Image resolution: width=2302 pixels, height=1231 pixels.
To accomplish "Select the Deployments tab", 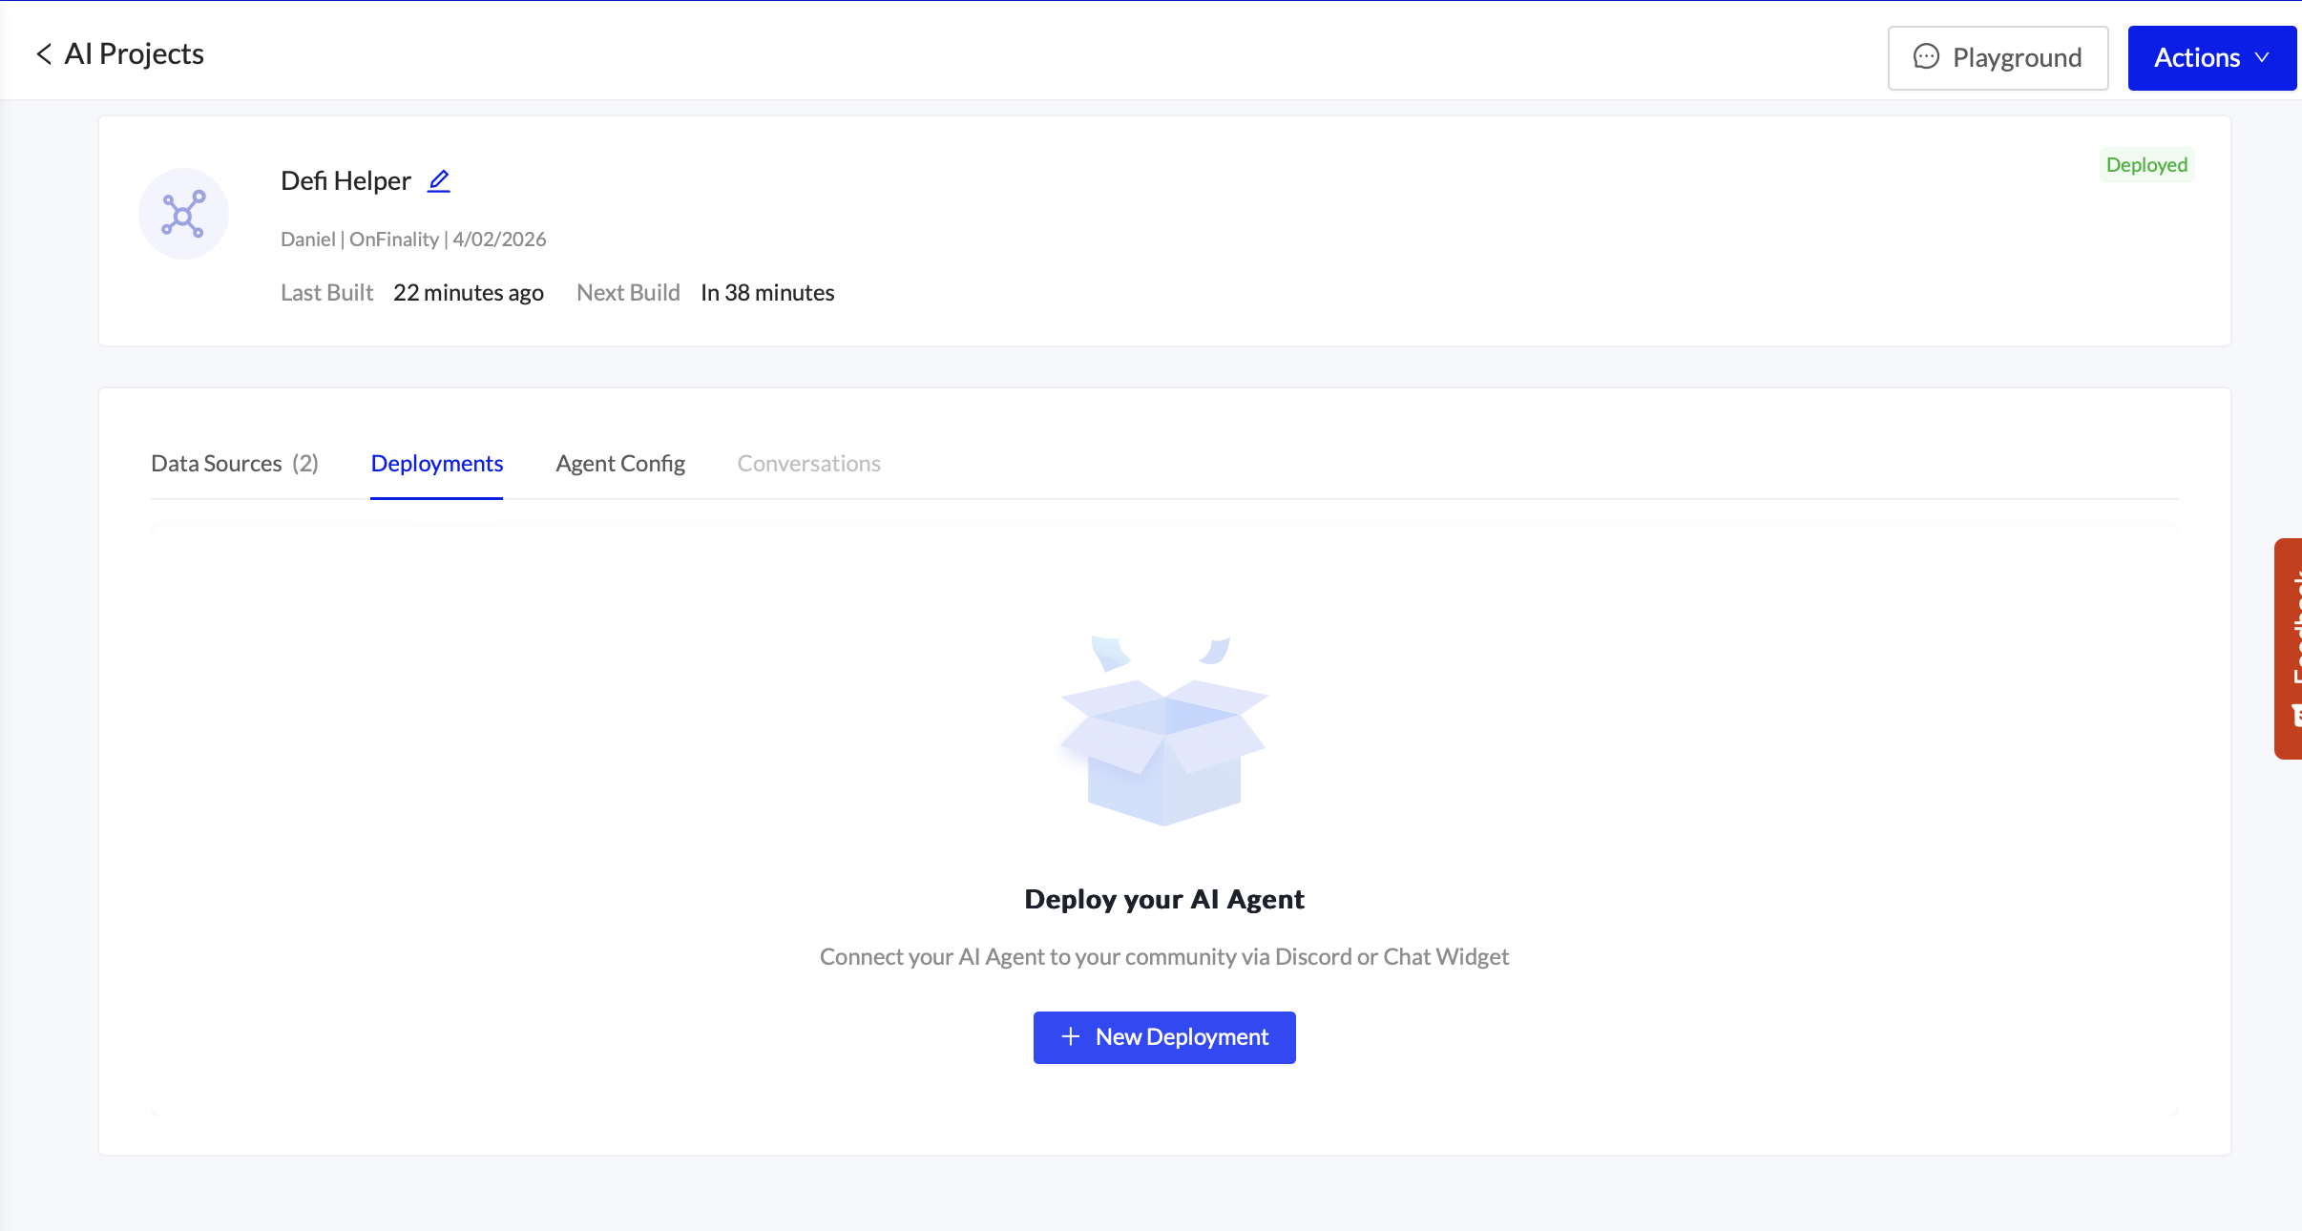I will click(436, 464).
